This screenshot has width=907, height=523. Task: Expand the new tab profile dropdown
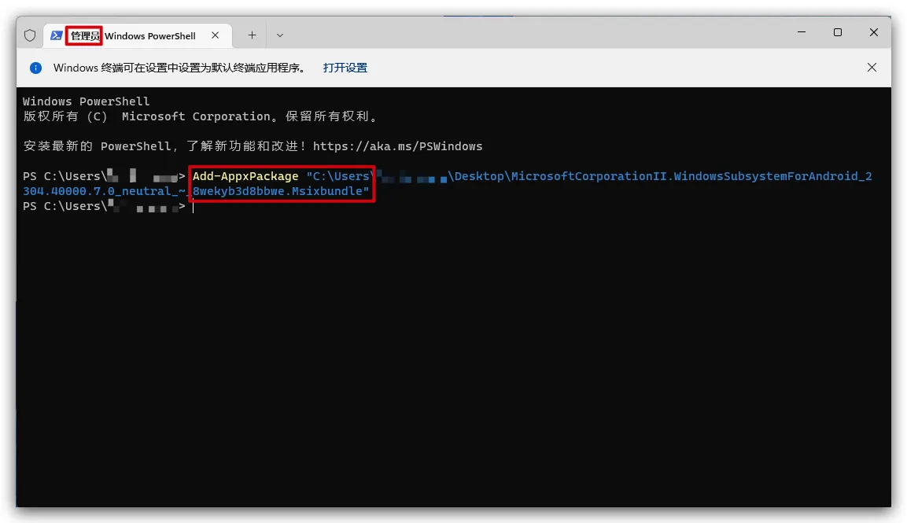pos(280,35)
